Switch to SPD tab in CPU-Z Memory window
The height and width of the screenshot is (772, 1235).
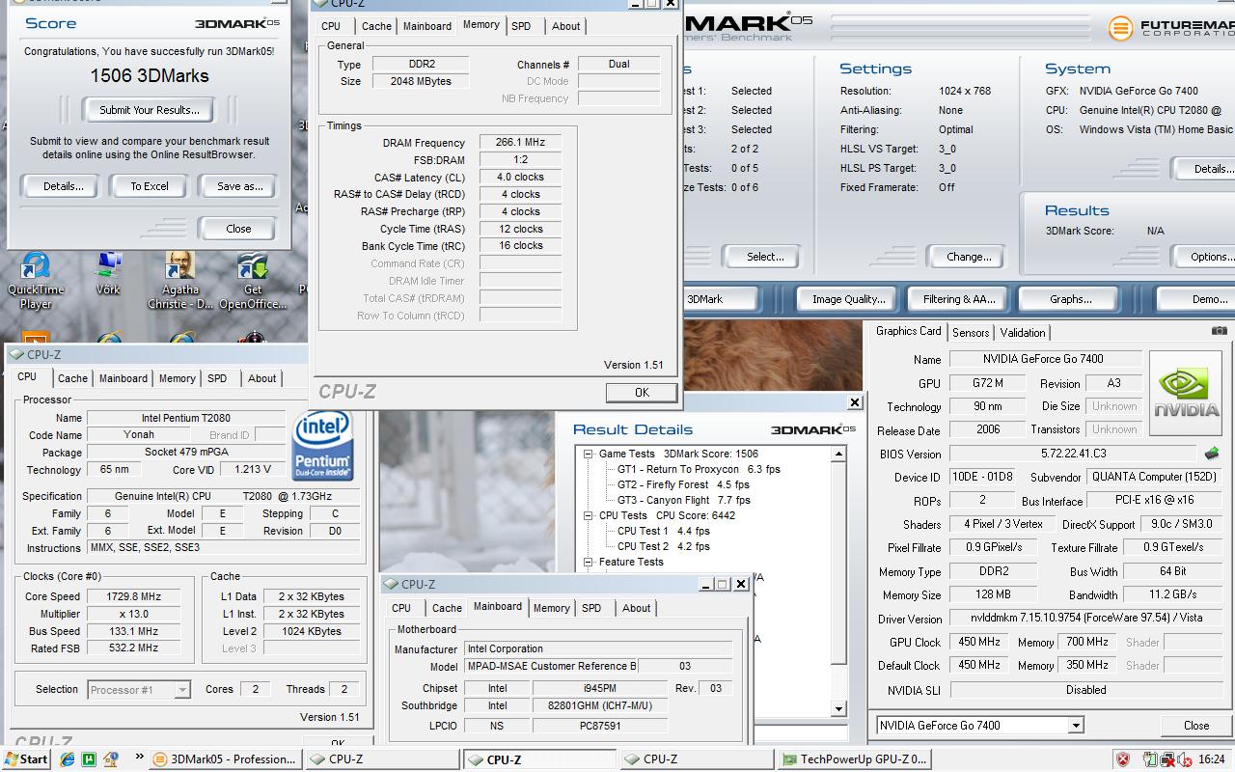pyautogui.click(x=521, y=26)
